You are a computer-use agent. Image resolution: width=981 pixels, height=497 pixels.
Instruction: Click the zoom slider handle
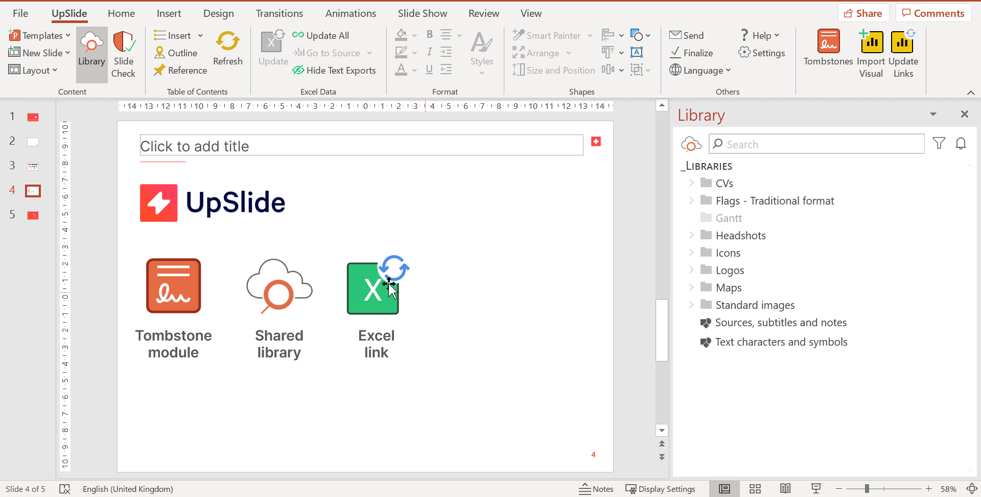click(867, 489)
